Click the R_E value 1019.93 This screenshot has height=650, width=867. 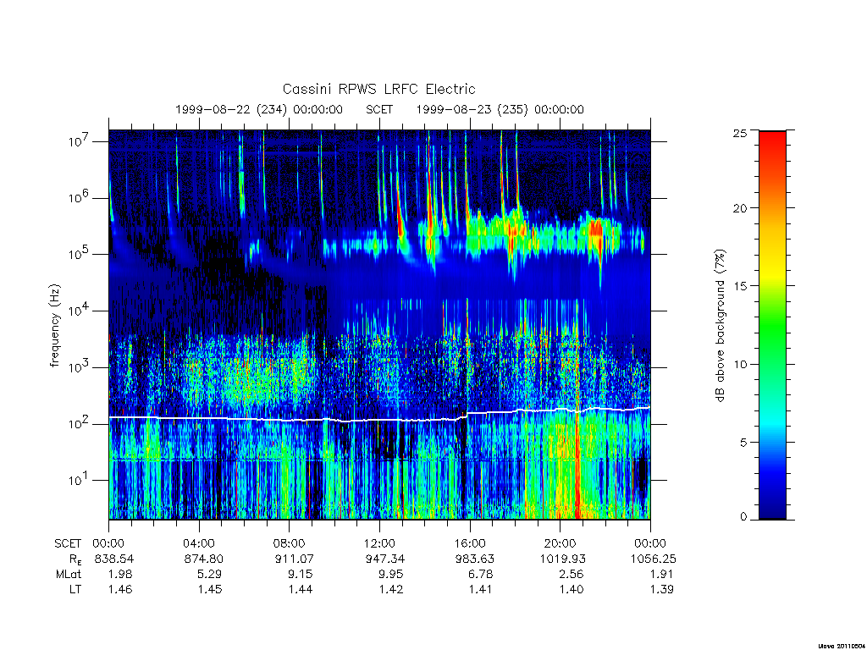[x=562, y=559]
